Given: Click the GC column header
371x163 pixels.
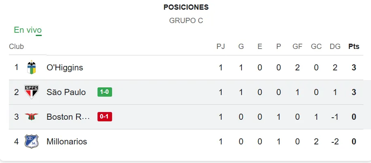Looking at the screenshot, I should coord(316,47).
